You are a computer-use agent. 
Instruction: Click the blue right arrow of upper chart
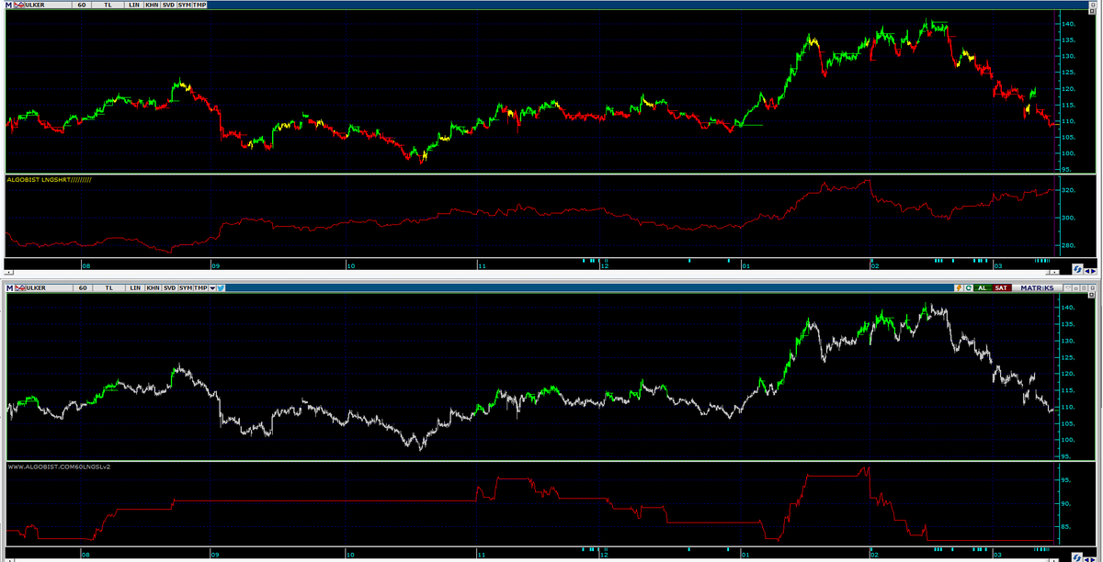1093,272
